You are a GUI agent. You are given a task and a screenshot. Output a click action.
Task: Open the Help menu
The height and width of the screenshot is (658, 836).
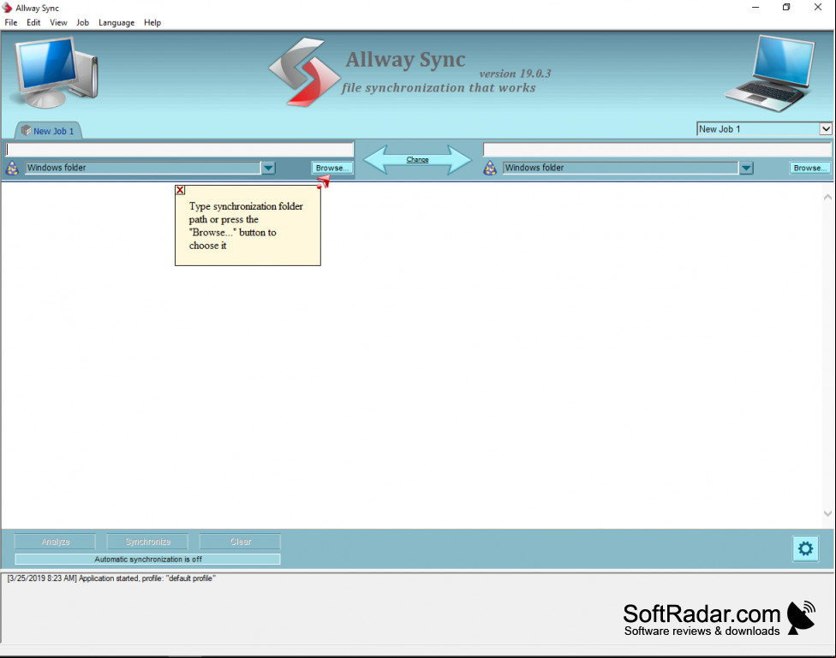[152, 22]
